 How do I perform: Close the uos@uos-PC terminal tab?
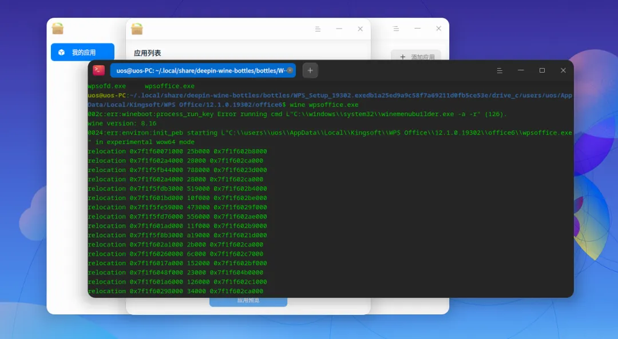(290, 70)
